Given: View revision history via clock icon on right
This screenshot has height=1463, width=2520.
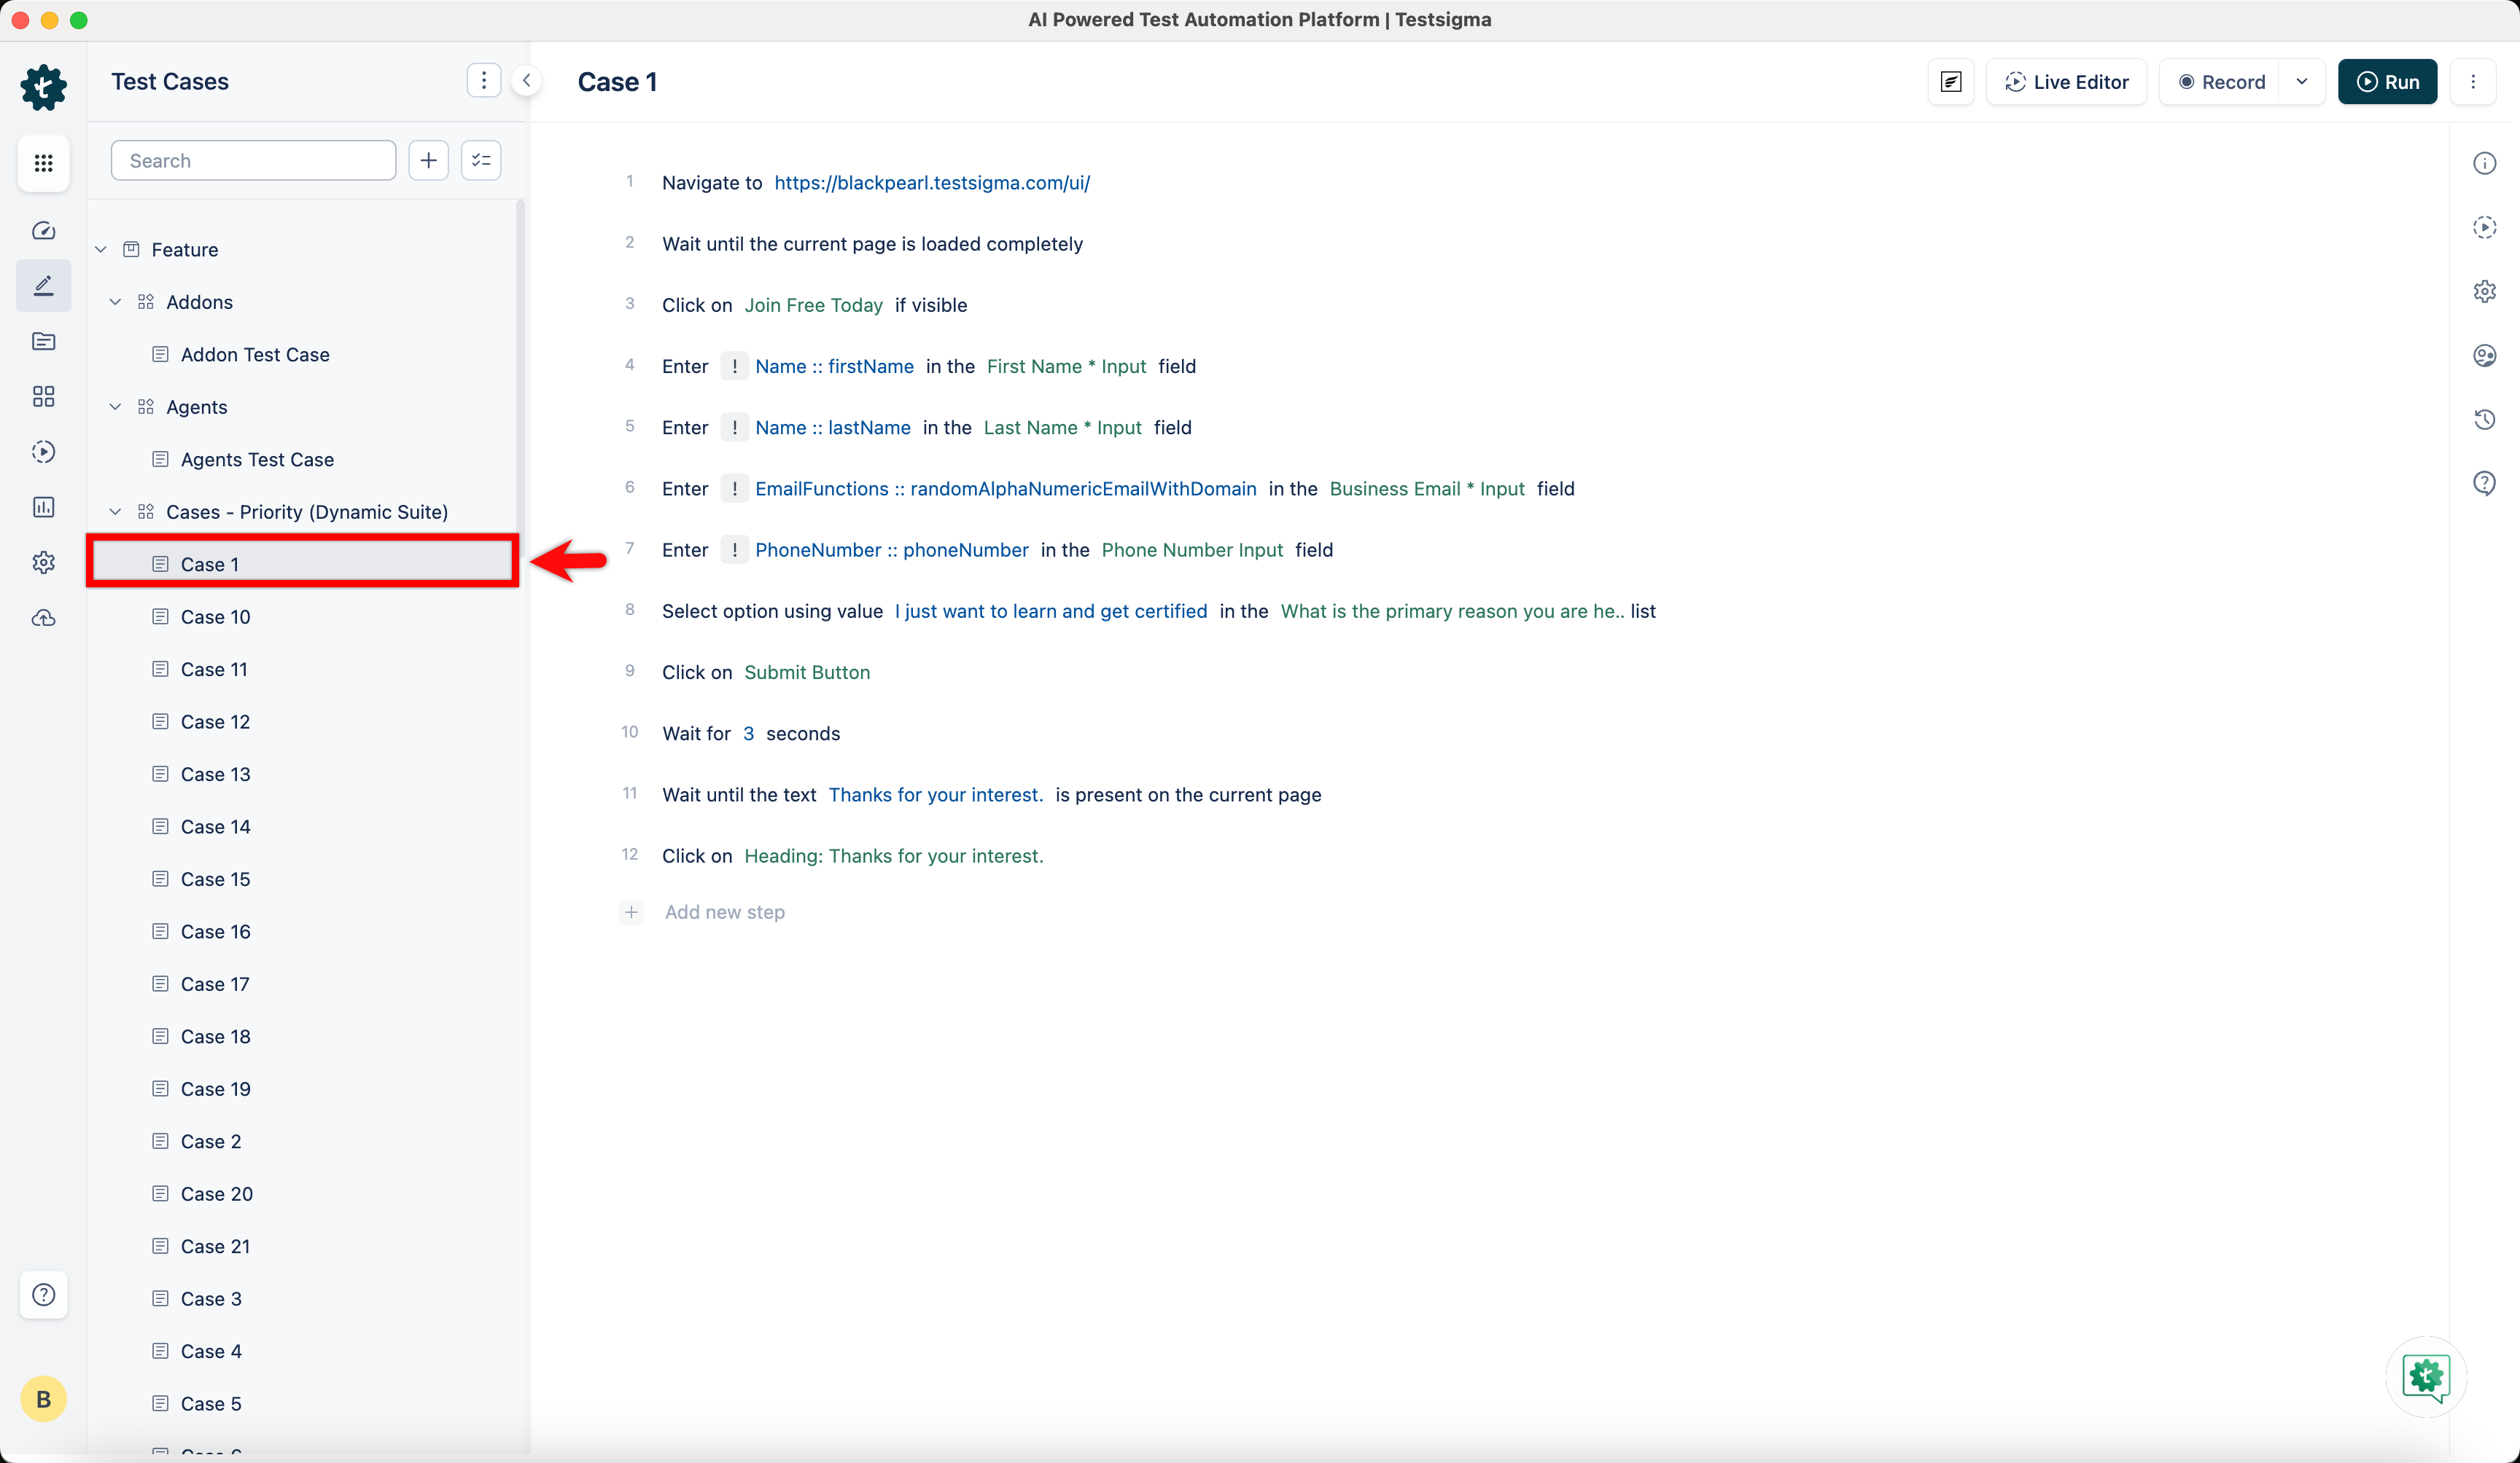Looking at the screenshot, I should point(2486,419).
